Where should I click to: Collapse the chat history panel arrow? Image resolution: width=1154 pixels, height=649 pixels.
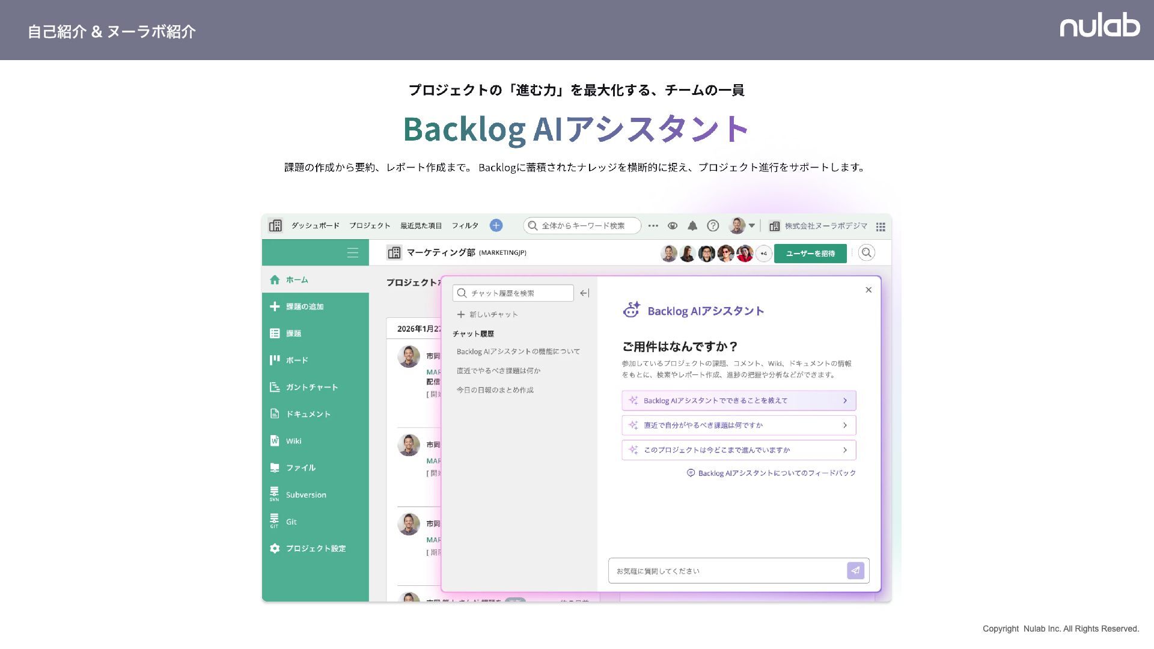pos(584,293)
